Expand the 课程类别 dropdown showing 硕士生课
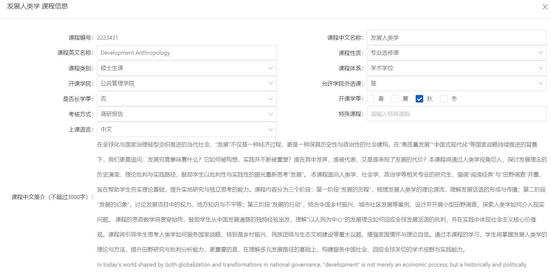The width and height of the screenshot is (551, 274). [x=187, y=68]
